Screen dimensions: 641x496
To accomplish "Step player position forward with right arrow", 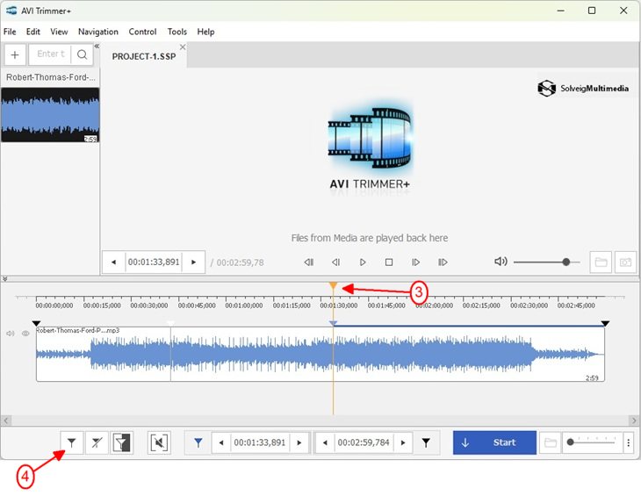I will [194, 262].
